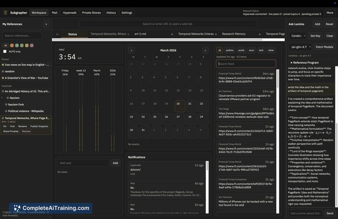Image resolution: width=338 pixels, height=219 pixels.
Task: Click the Ask Lumino message input
Action: [305, 213]
